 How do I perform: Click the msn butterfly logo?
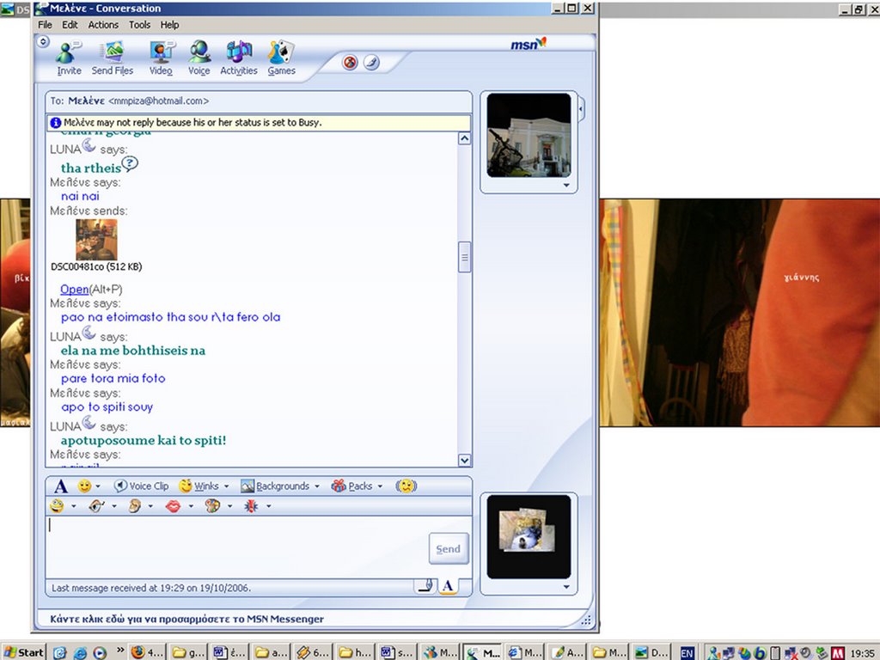[x=528, y=44]
